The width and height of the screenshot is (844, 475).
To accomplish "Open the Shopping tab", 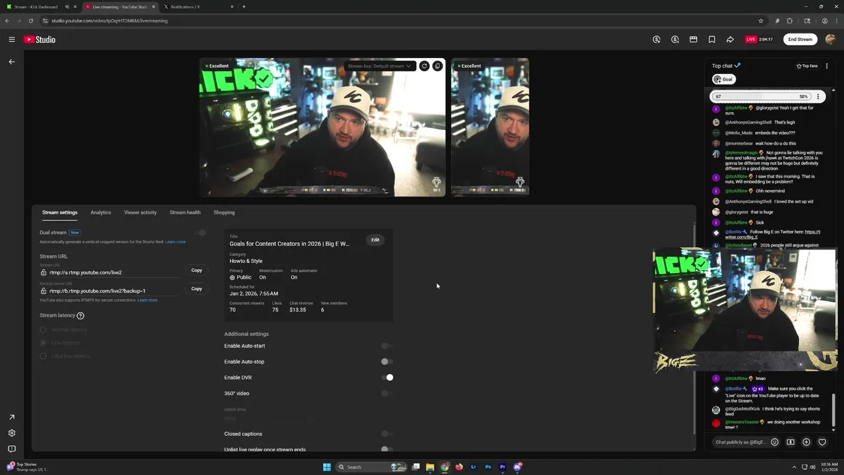I will click(224, 212).
